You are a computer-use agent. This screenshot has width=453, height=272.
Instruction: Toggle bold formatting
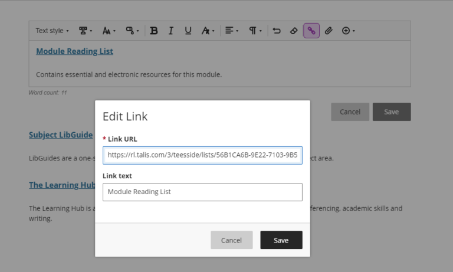tap(154, 31)
